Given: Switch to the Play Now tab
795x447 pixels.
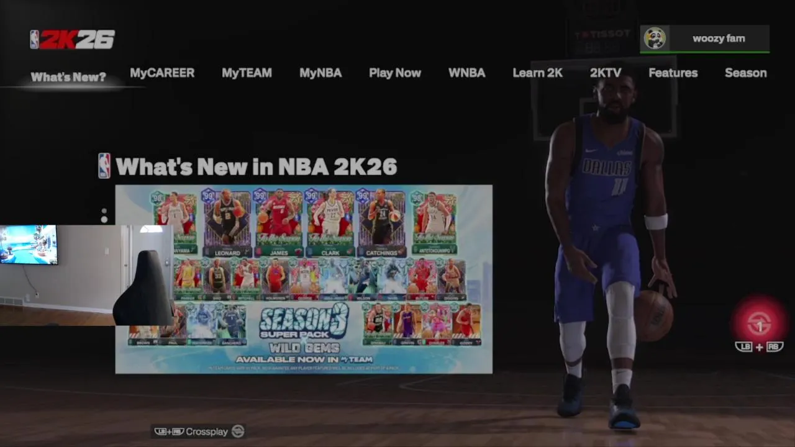Looking at the screenshot, I should click(395, 73).
